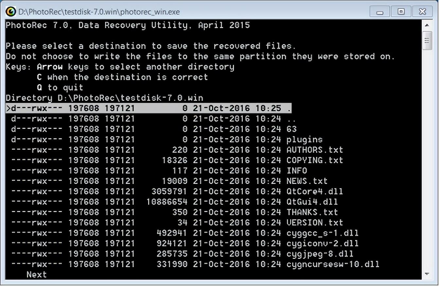Minimize the PhotoRec console window
The height and width of the screenshot is (286, 439).
coord(380,12)
